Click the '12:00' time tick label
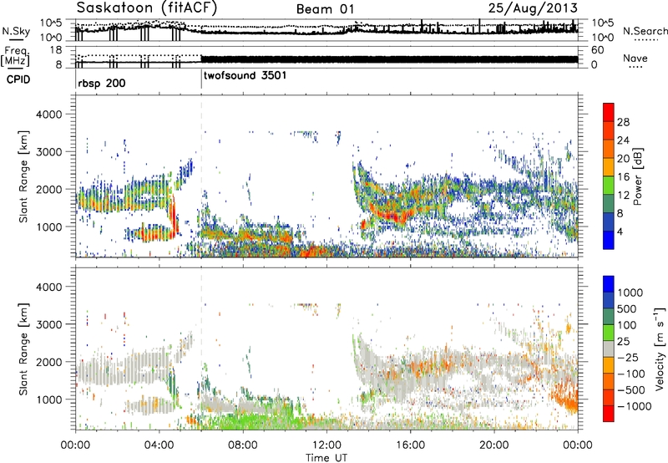 click(x=326, y=445)
